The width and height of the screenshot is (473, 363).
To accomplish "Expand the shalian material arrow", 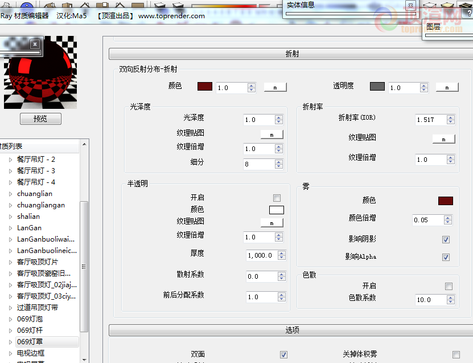I will pos(10,217).
